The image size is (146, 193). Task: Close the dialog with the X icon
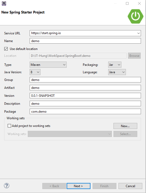point(139,3)
